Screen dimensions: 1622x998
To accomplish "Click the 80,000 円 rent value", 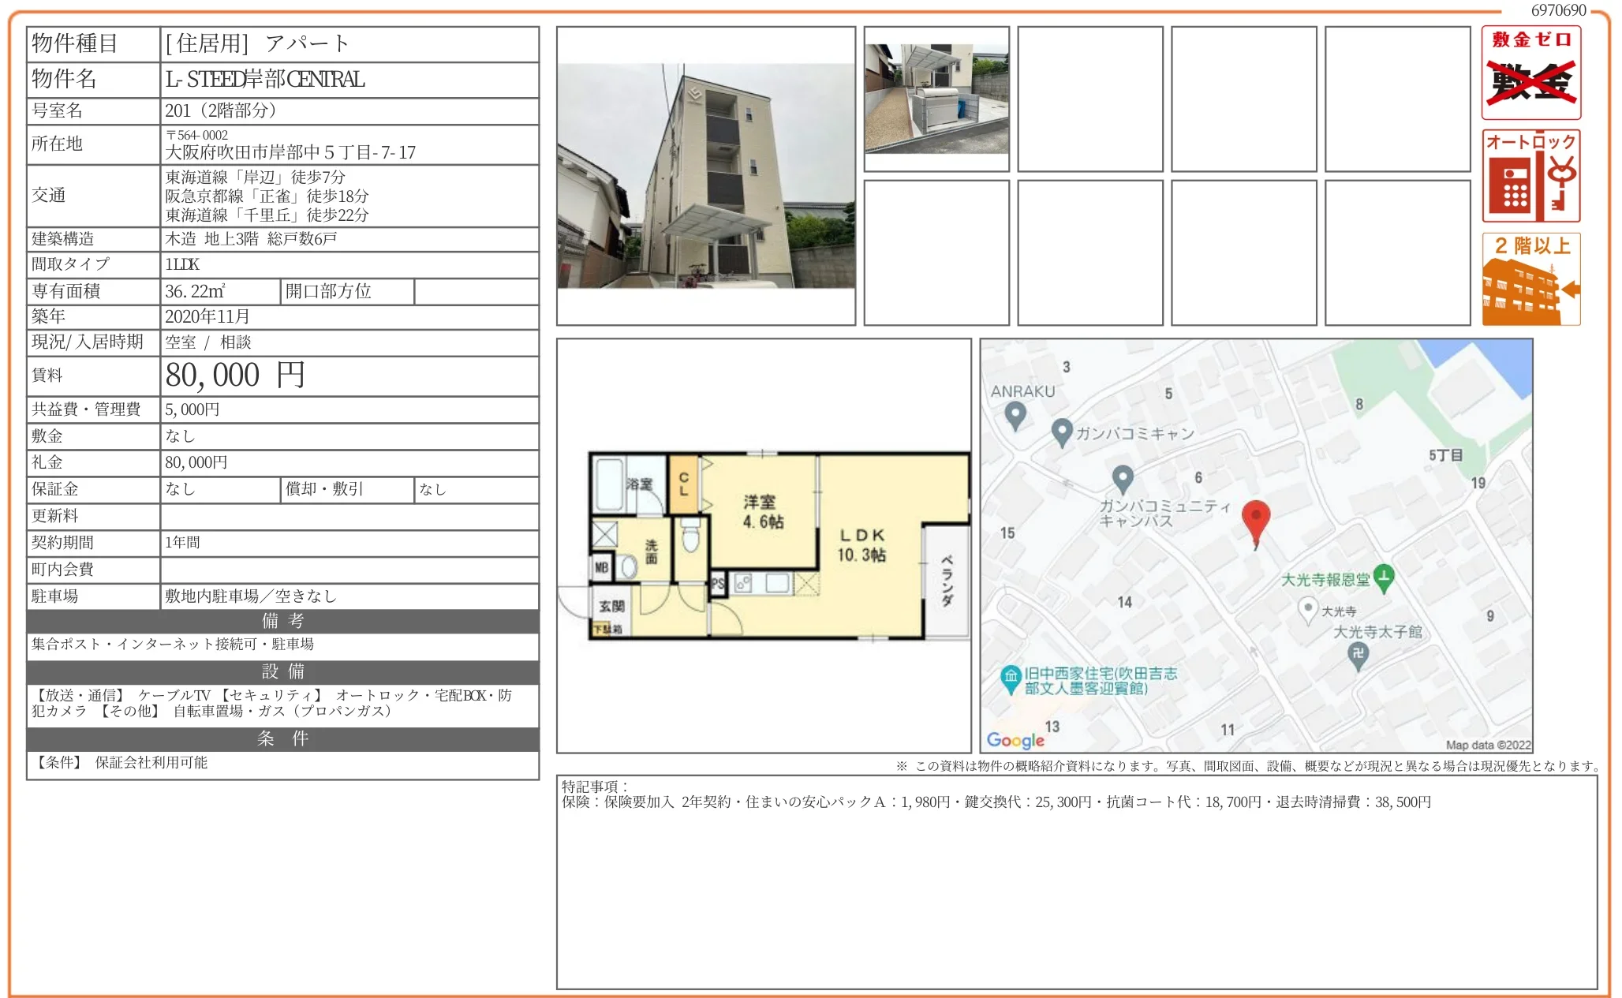I will click(x=235, y=376).
